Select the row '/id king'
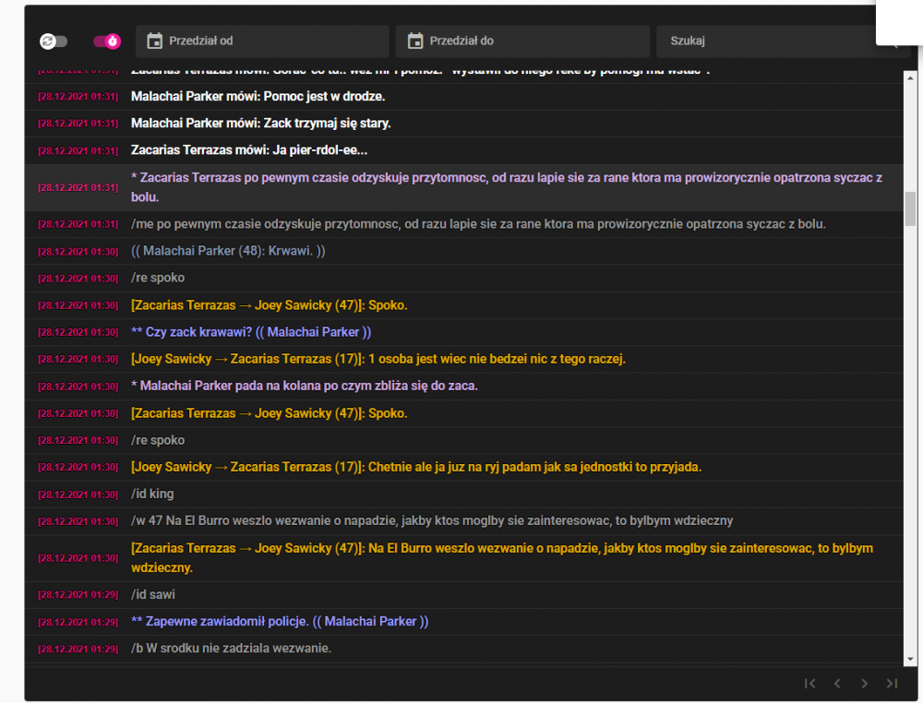 tap(464, 494)
